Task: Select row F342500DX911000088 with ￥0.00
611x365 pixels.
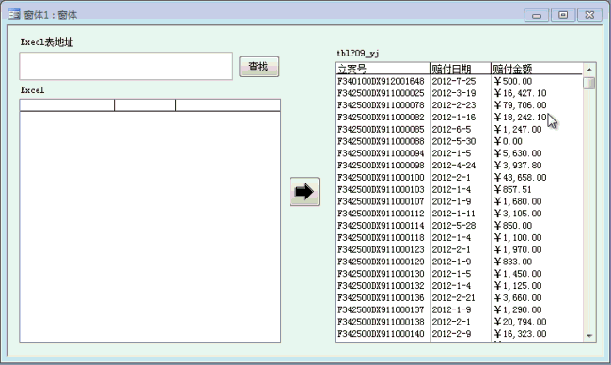Action: (x=459, y=141)
